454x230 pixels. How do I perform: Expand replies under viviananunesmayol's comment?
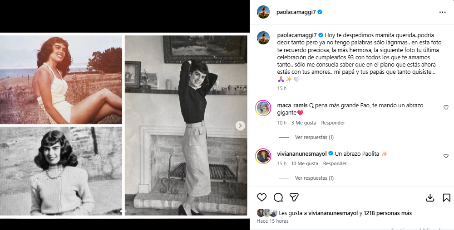pos(314,178)
